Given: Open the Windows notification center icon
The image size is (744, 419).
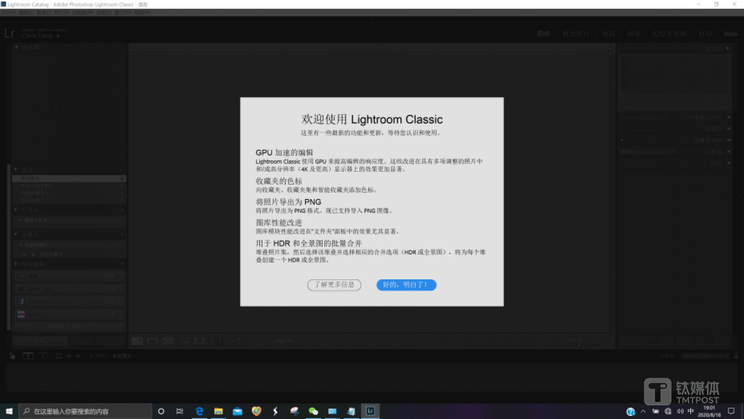Looking at the screenshot, I should 731,411.
